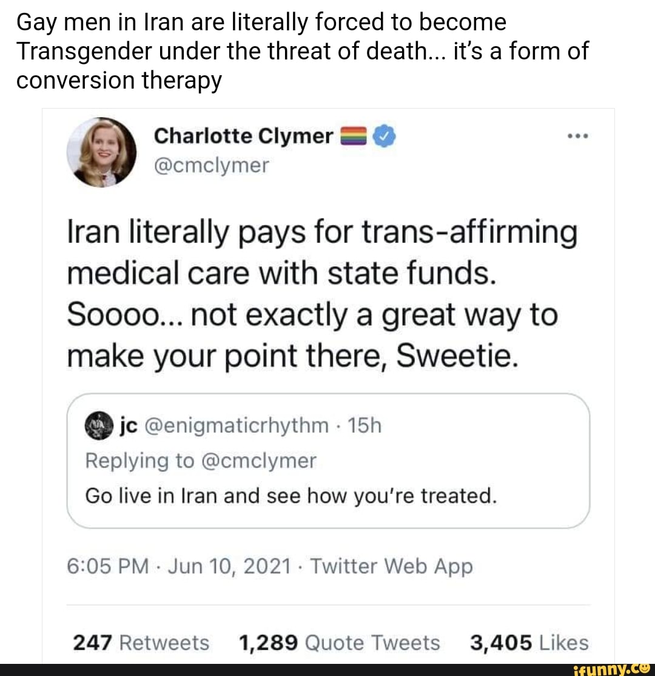The width and height of the screenshot is (655, 676).
Task: Click the Charlotte Clymer display name
Action: [x=244, y=137]
